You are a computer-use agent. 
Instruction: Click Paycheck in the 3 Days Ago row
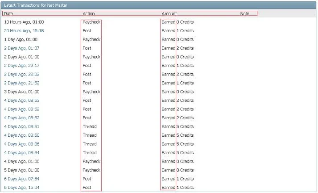point(91,92)
